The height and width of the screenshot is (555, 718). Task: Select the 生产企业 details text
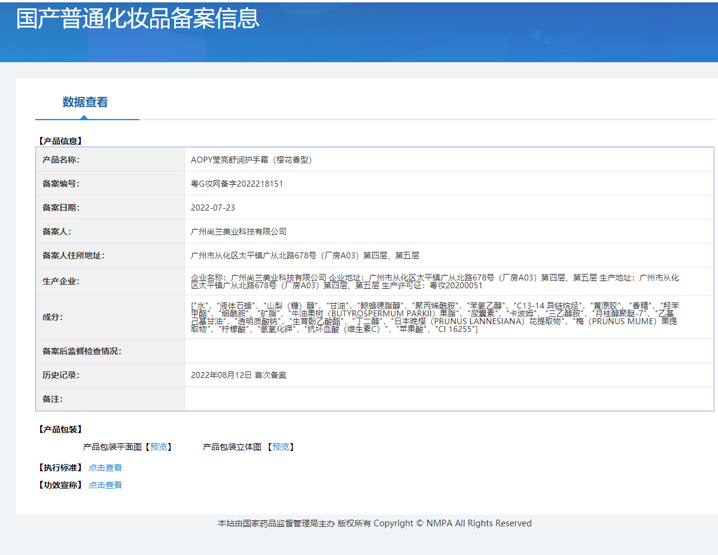pyautogui.click(x=435, y=282)
